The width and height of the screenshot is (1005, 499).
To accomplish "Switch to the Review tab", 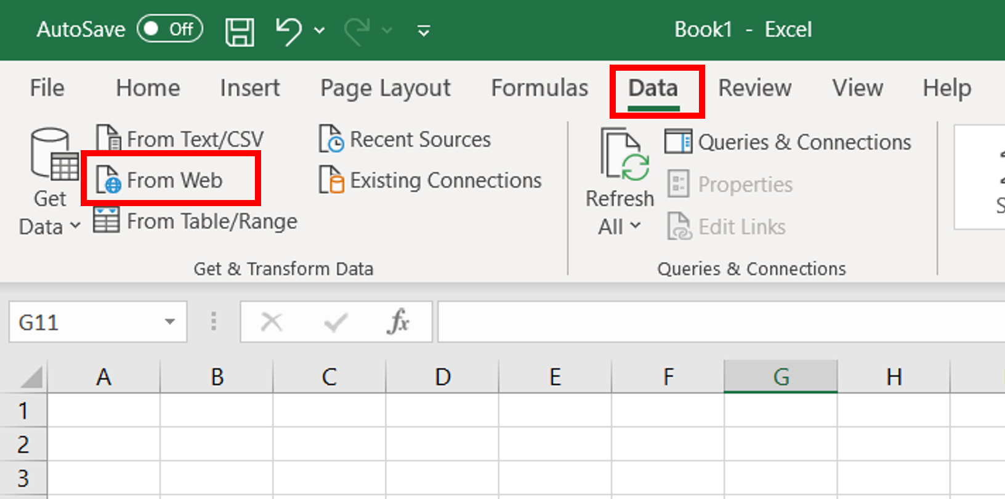I will 754,88.
